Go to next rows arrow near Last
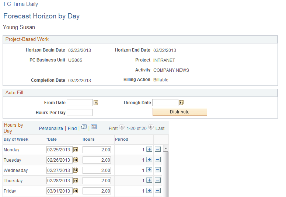This screenshot has height=197, width=286. (151, 127)
